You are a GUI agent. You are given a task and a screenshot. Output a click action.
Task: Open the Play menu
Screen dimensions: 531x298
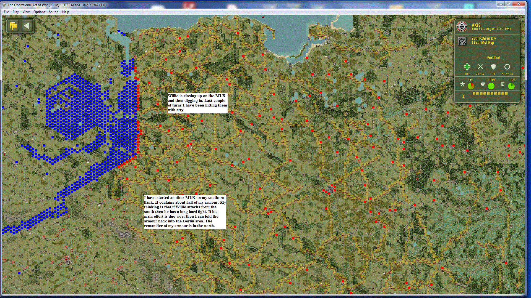tap(16, 12)
